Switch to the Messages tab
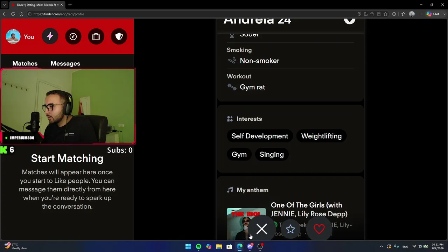448x252 pixels. [65, 63]
